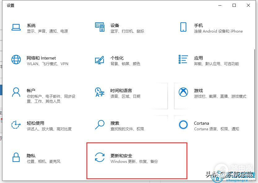Select the 设备 settings title
This screenshot has height=183, width=258.
click(115, 25)
